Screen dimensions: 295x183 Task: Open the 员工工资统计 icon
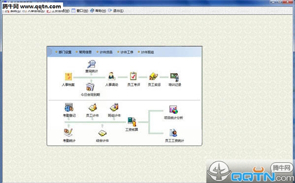[173, 133]
